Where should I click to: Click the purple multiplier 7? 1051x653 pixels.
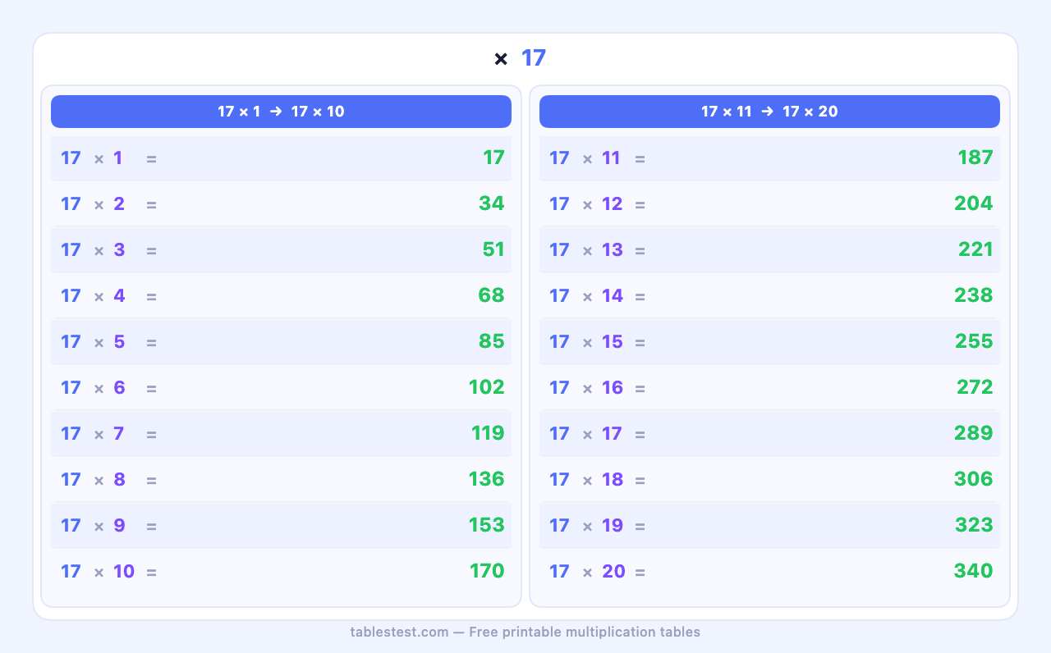pyautogui.click(x=119, y=433)
